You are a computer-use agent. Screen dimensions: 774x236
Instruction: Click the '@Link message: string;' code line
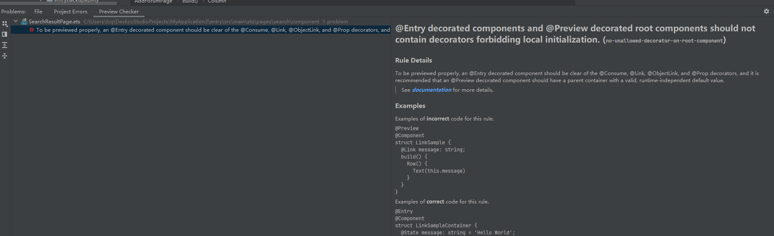[433, 150]
